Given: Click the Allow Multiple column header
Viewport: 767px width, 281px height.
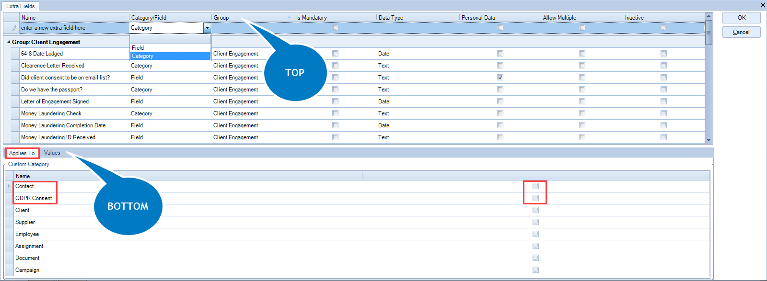Looking at the screenshot, I should [582, 18].
